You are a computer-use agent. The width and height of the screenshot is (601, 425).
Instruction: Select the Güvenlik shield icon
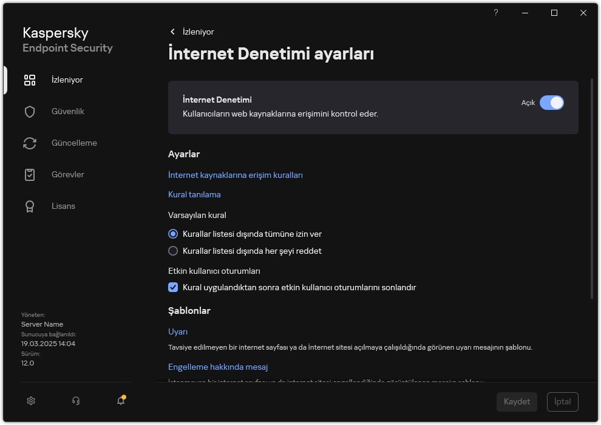[x=29, y=111]
